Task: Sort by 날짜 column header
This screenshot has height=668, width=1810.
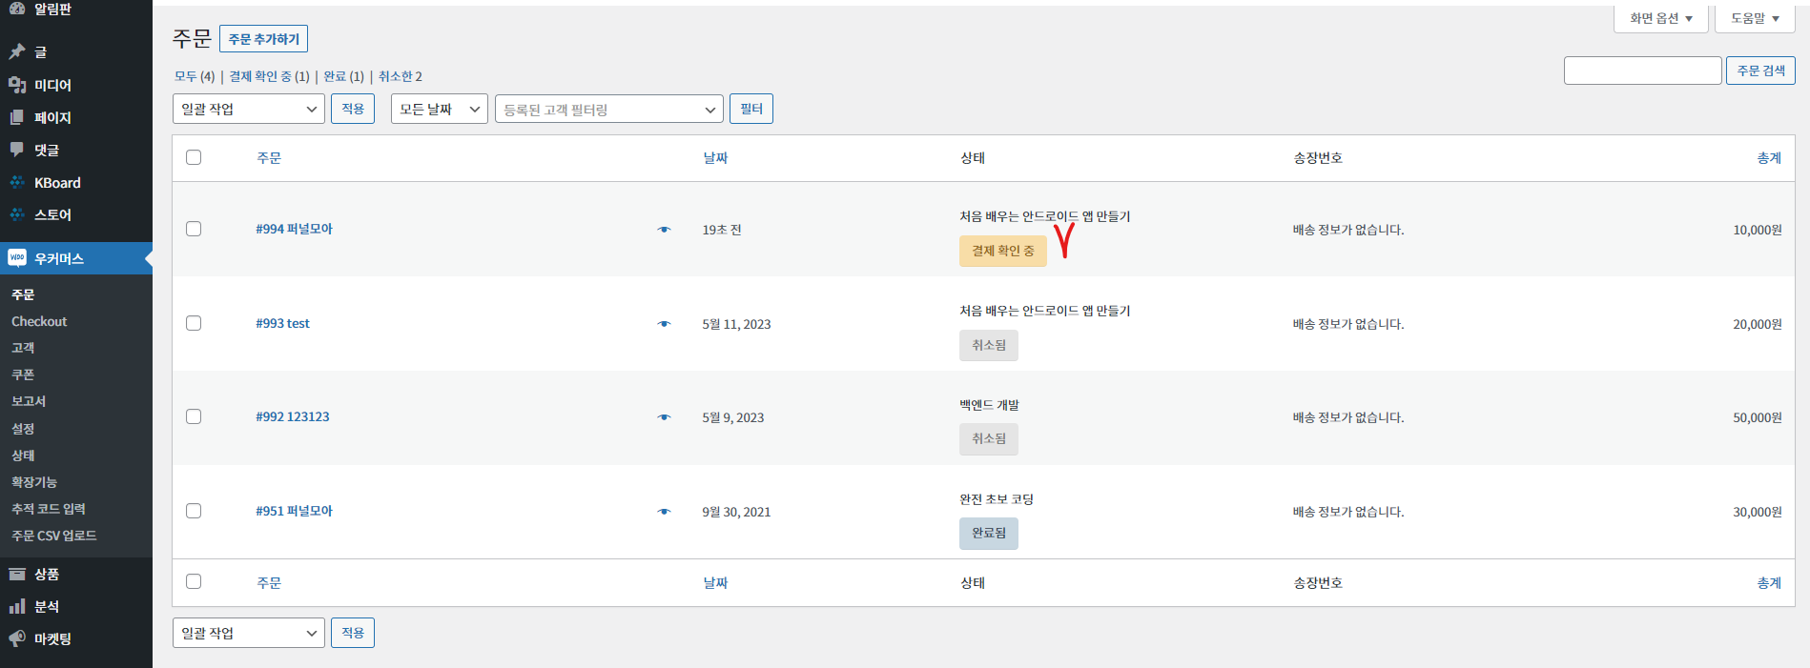Action: (715, 158)
